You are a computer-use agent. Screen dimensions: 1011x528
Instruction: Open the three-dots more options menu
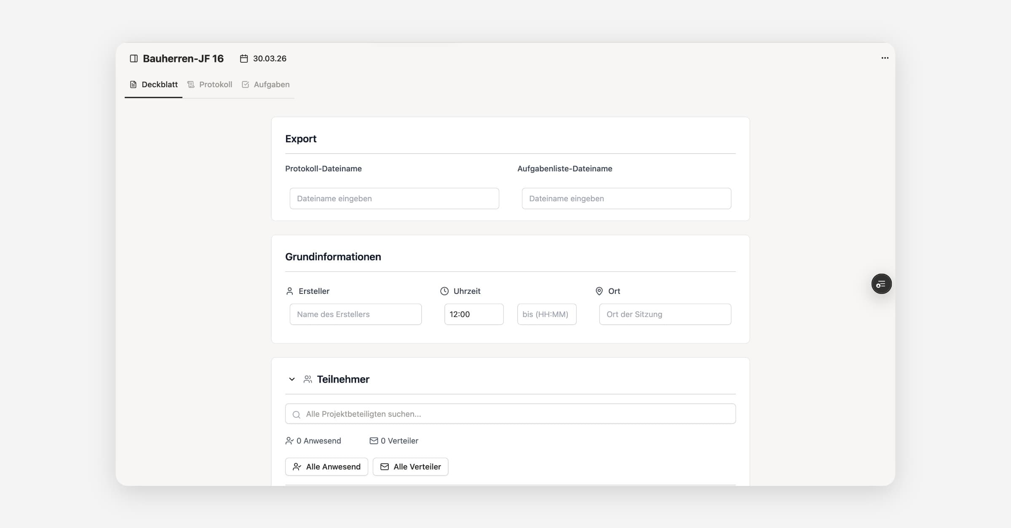[x=885, y=58]
